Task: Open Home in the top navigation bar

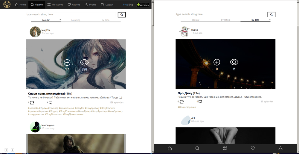Action: 20,4
